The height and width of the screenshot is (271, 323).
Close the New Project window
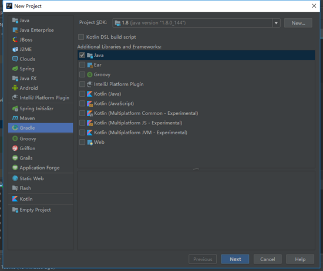point(314,6)
